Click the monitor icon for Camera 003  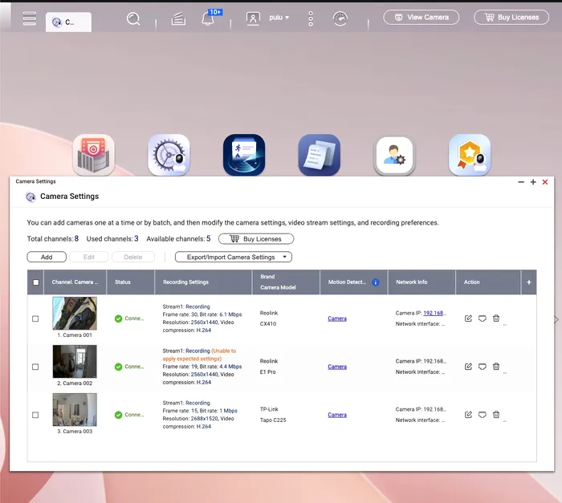[482, 415]
